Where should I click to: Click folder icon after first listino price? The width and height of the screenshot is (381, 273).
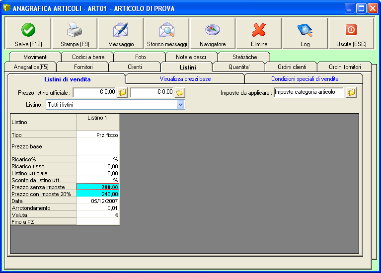point(123,92)
